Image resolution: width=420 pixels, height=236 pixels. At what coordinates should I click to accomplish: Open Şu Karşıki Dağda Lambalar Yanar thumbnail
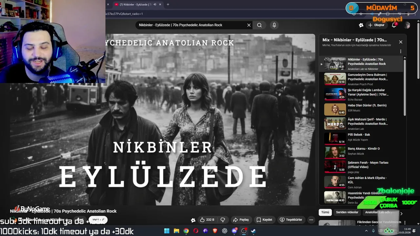pyautogui.click(x=335, y=94)
